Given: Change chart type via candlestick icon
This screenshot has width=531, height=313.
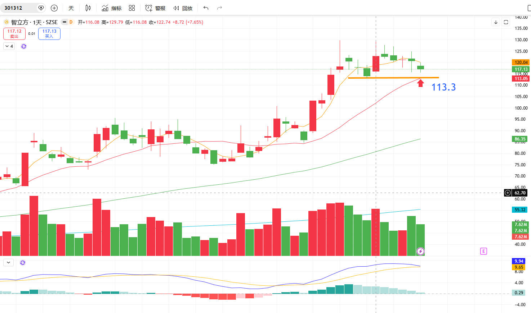Looking at the screenshot, I should tap(88, 8).
